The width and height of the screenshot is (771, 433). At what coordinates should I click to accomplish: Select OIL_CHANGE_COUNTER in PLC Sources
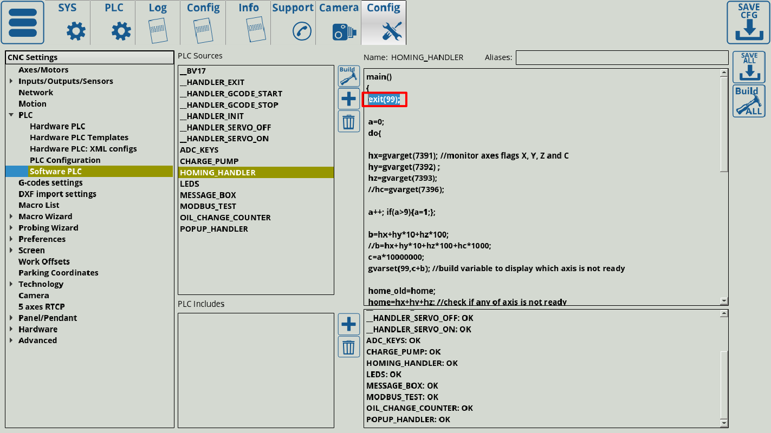click(225, 218)
